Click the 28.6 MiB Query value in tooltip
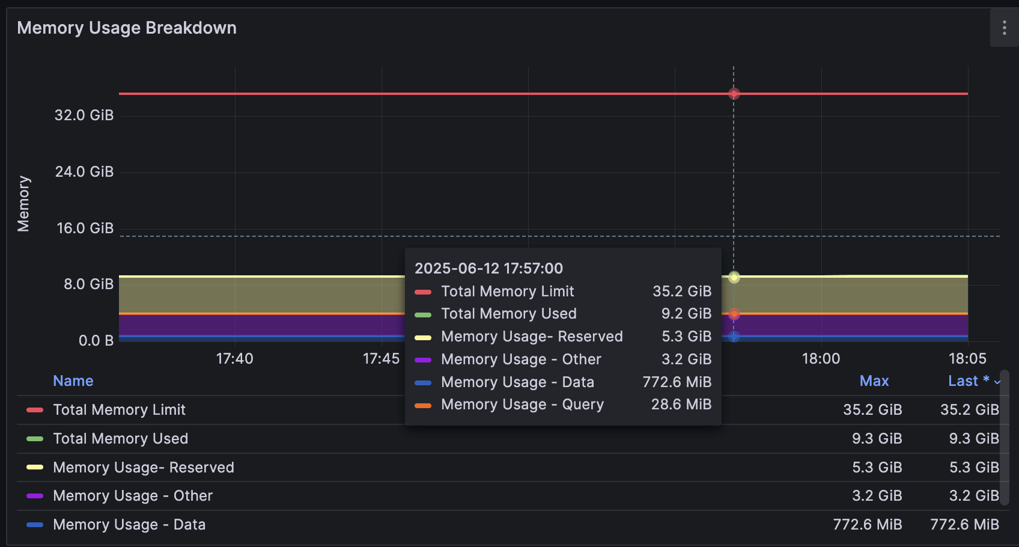The height and width of the screenshot is (547, 1019). tap(681, 405)
